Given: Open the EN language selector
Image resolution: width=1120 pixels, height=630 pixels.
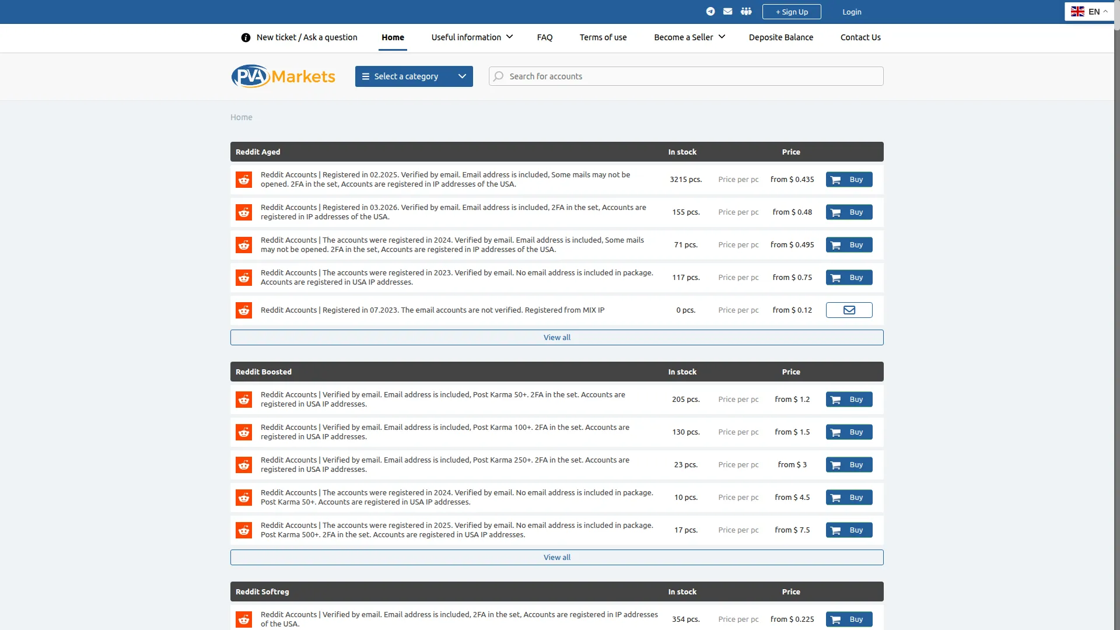Looking at the screenshot, I should (1089, 12).
